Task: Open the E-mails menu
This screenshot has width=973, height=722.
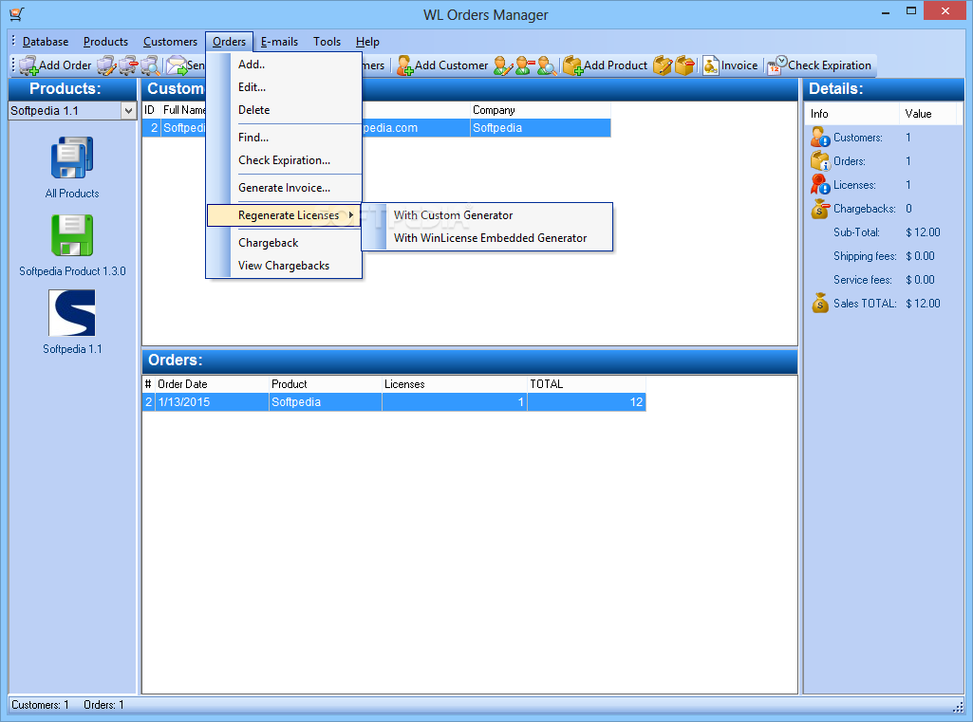Action: tap(279, 42)
